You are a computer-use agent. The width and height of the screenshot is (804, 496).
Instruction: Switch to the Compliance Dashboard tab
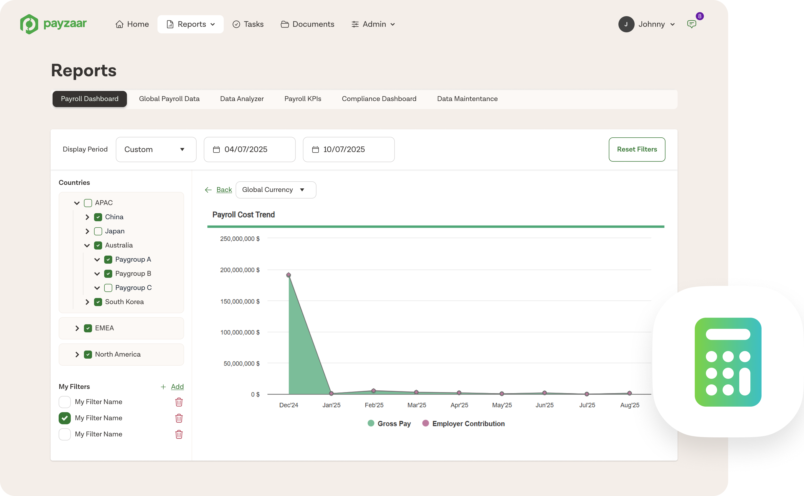point(379,99)
